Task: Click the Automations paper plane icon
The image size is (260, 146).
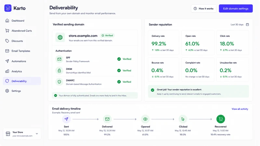Action: 7,61
